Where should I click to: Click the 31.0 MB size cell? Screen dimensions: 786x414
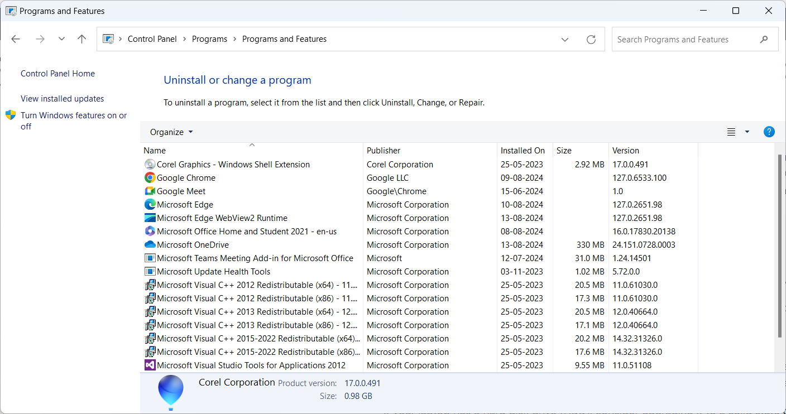(x=589, y=258)
